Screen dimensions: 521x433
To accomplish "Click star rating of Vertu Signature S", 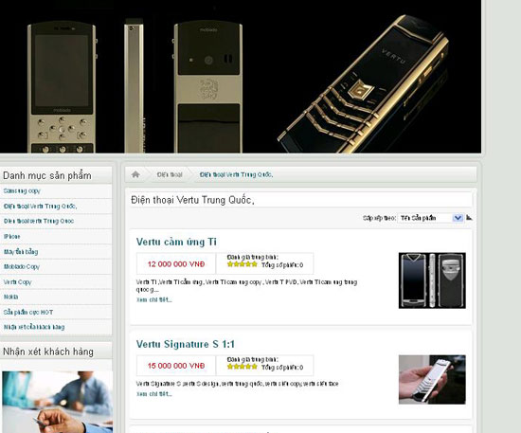I will (243, 367).
